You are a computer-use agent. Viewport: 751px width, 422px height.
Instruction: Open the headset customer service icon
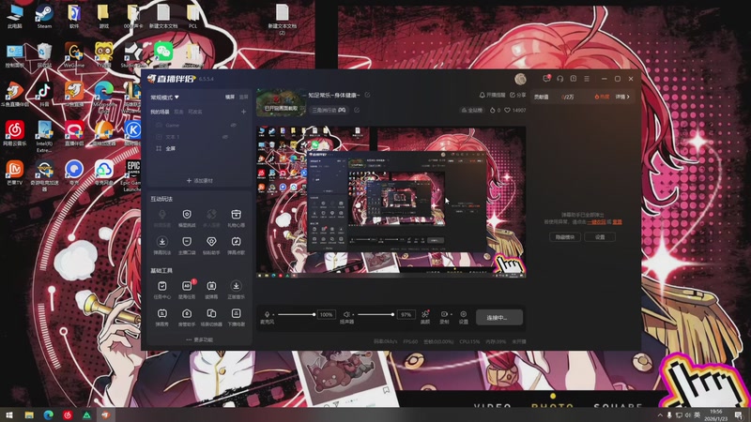pos(559,79)
